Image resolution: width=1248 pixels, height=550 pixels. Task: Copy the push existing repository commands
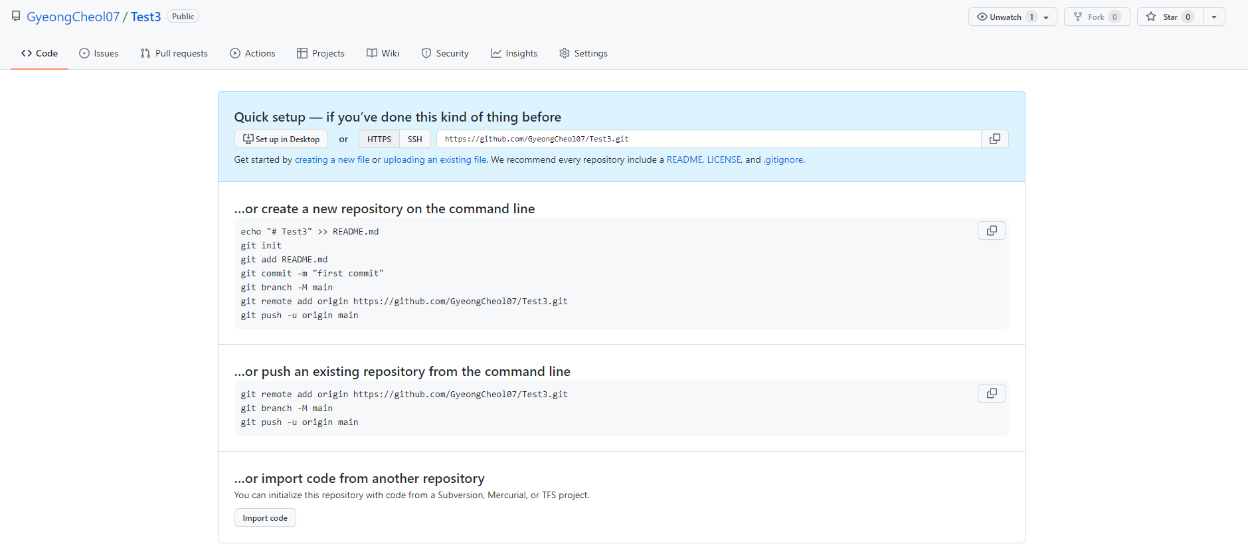click(x=991, y=393)
